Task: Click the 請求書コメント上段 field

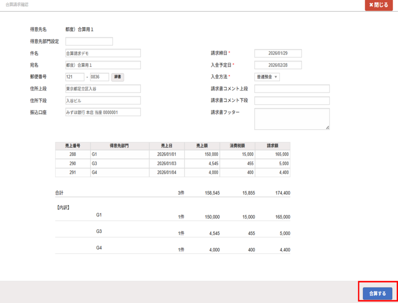Action: click(292, 89)
